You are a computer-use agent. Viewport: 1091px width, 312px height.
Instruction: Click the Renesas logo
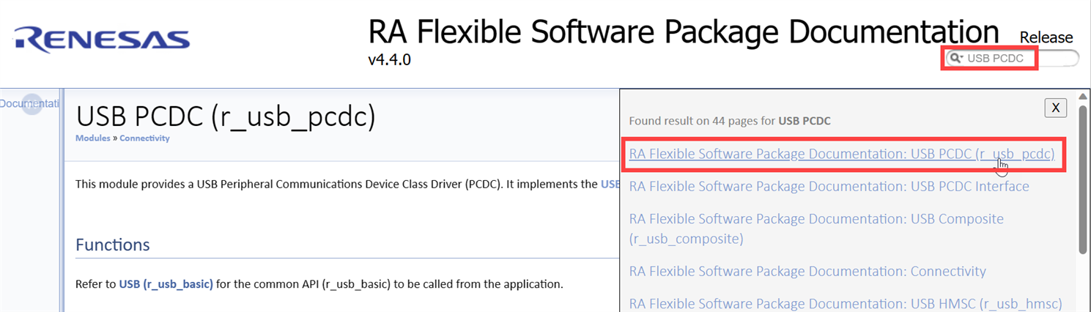coord(101,40)
